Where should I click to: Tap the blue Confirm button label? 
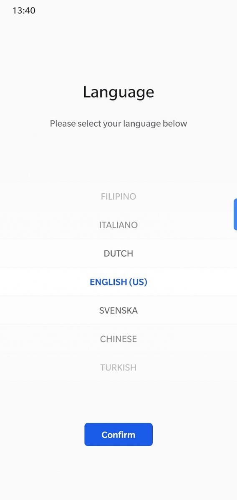118,435
